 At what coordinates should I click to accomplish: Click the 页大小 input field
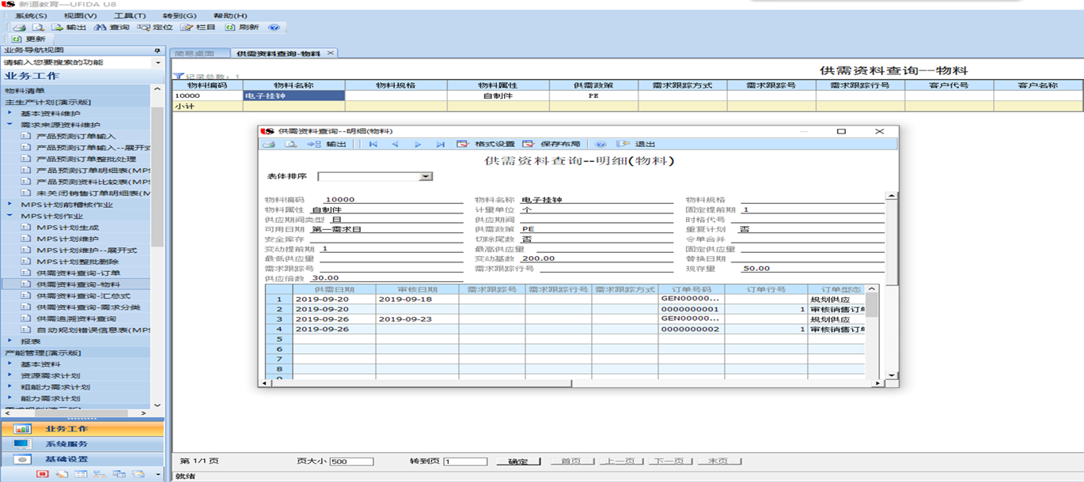(351, 461)
